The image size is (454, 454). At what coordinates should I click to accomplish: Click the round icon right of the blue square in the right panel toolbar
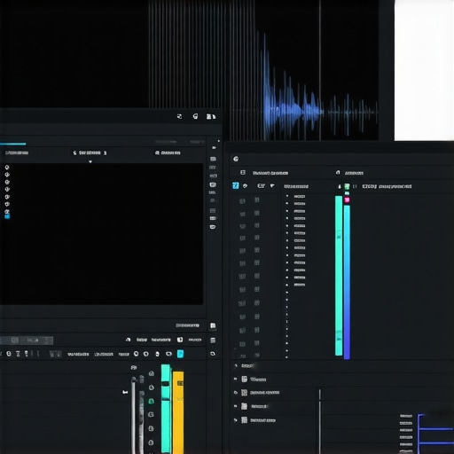(x=245, y=186)
